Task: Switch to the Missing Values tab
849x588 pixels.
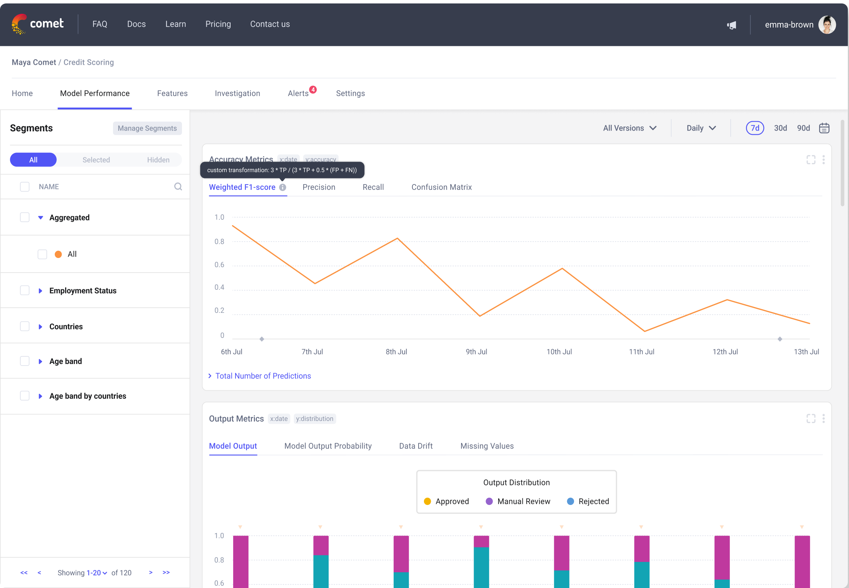Action: tap(487, 446)
